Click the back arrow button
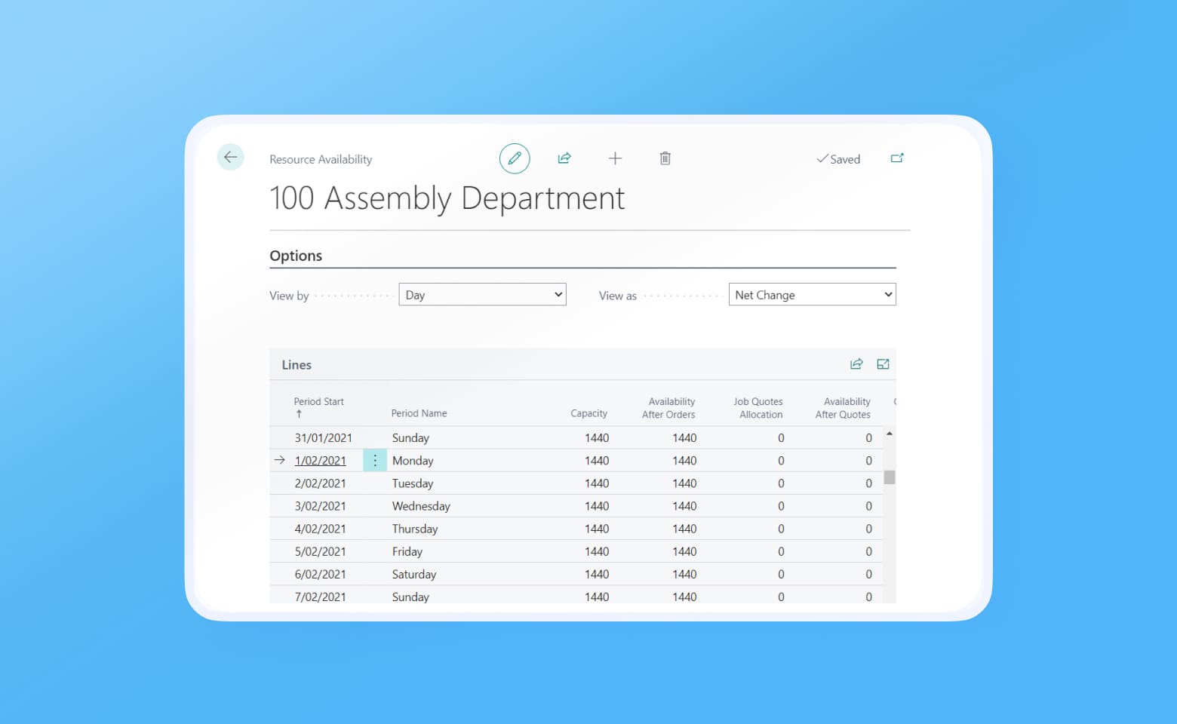The height and width of the screenshot is (724, 1177). [230, 157]
